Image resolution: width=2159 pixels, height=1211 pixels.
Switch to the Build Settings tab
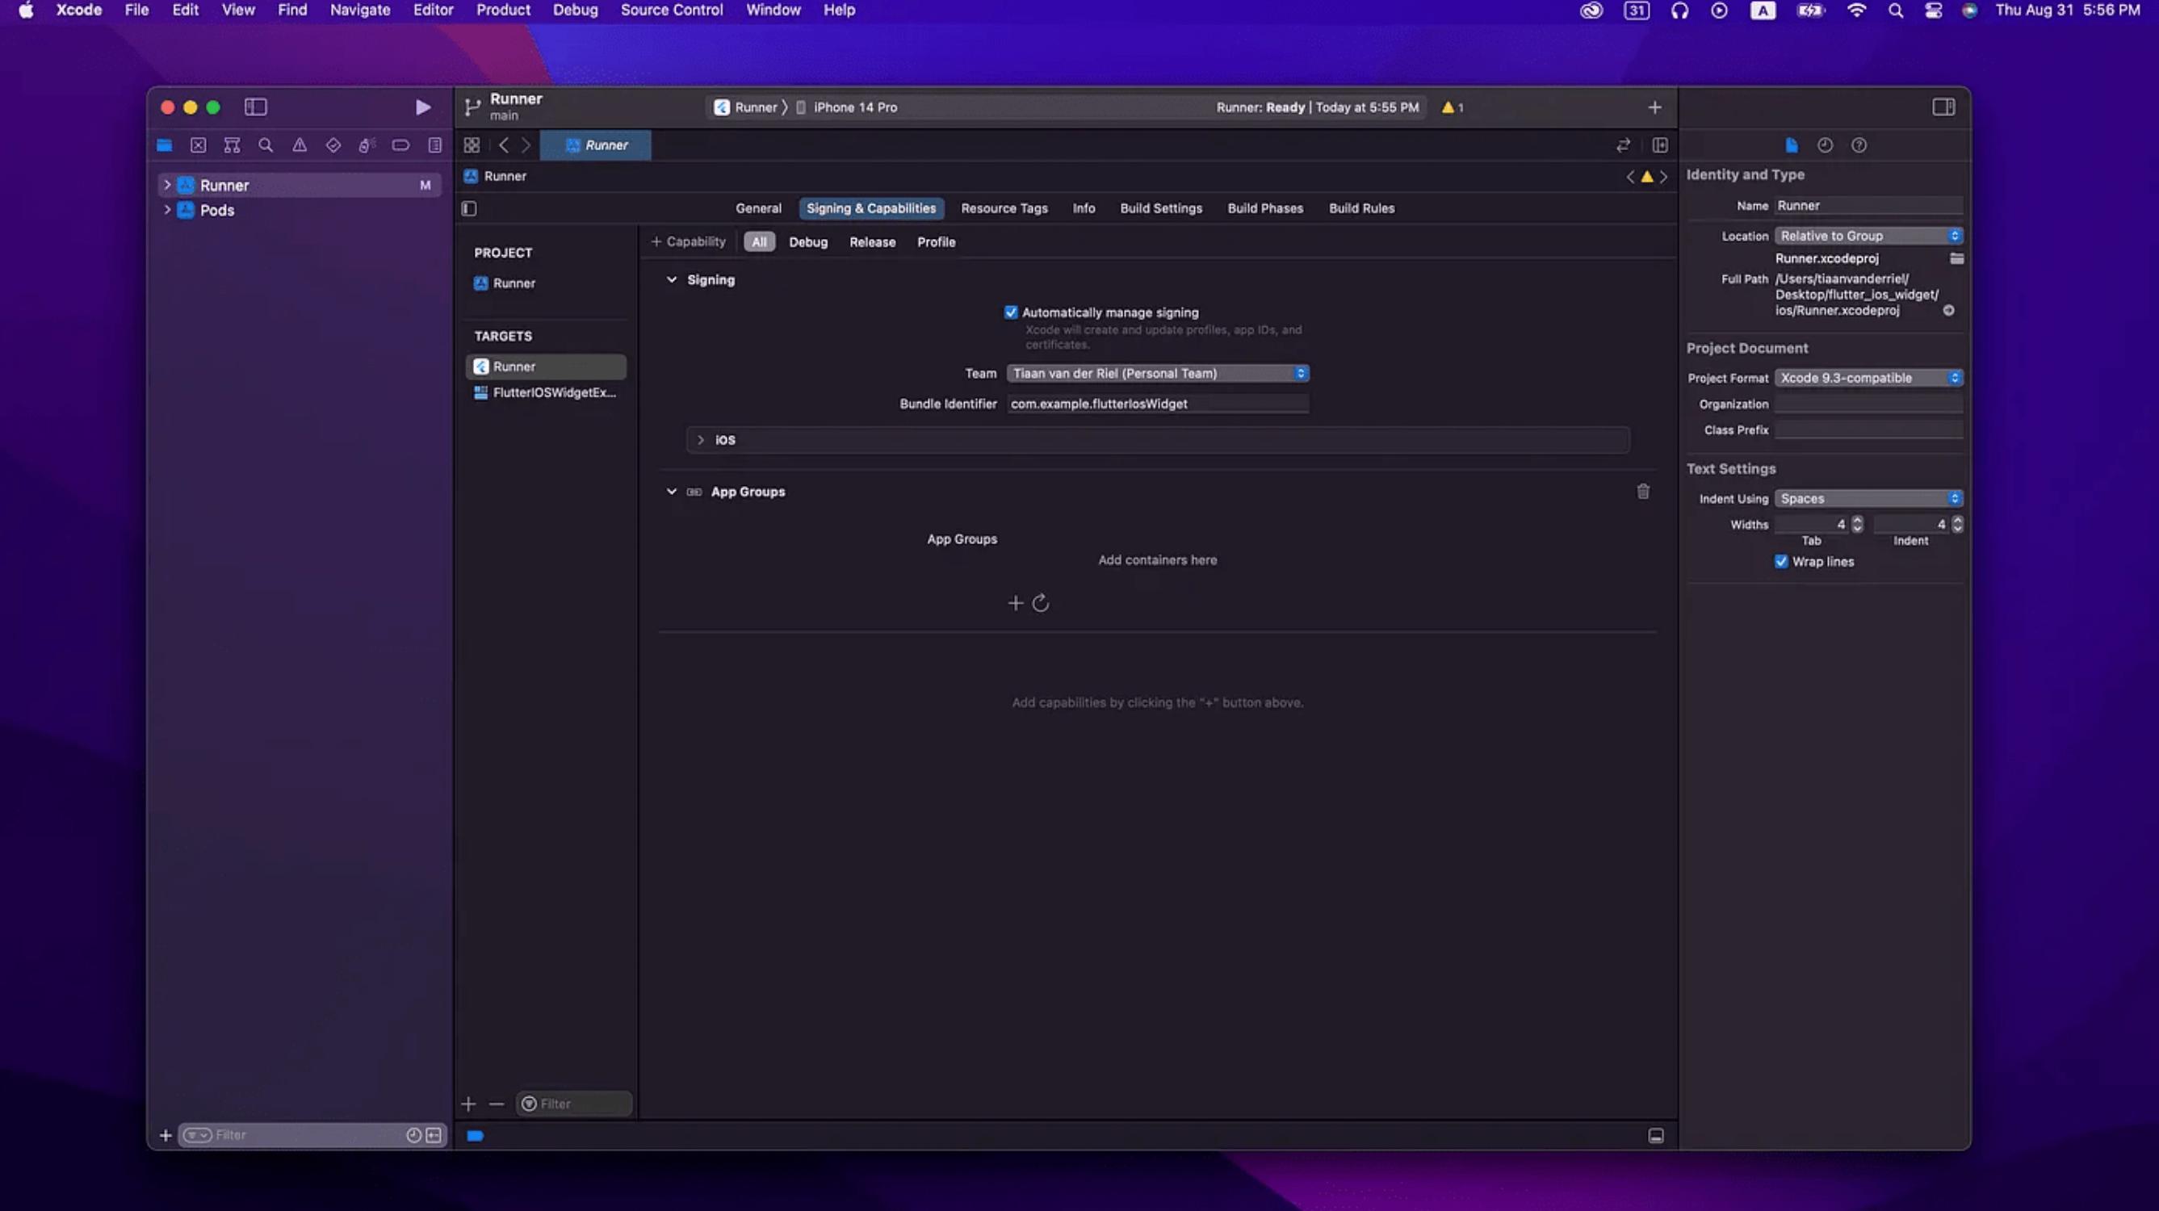click(x=1161, y=208)
